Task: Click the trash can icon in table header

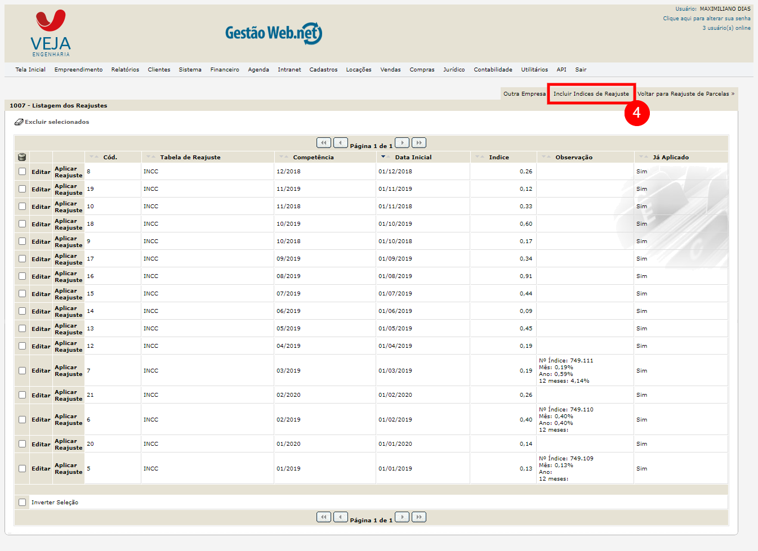Action: click(x=22, y=157)
